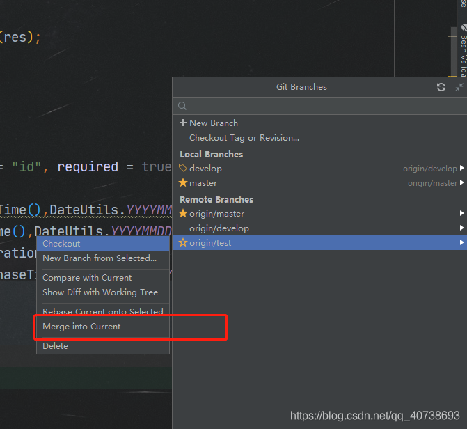Click the res); code at the top
The height and width of the screenshot is (429, 467).
pos(21,38)
